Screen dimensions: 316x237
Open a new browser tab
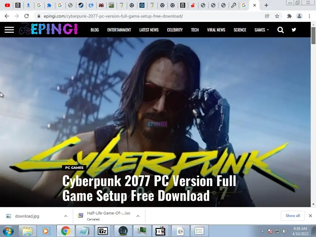tap(266, 6)
